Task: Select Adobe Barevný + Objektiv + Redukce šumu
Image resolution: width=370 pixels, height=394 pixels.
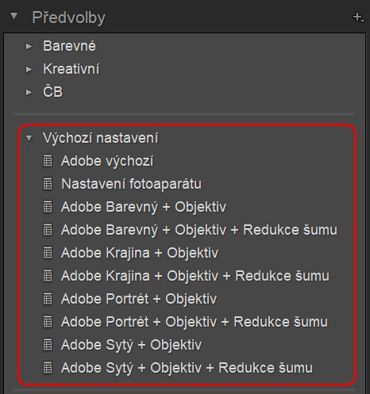Action: pyautogui.click(x=199, y=230)
